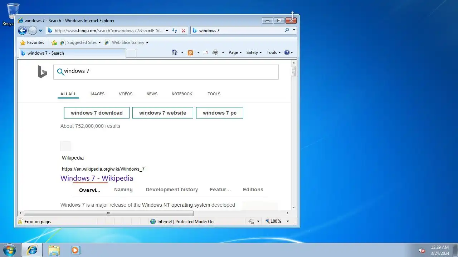Open the NOTEBOOK tab
This screenshot has height=257, width=458.
tap(182, 94)
